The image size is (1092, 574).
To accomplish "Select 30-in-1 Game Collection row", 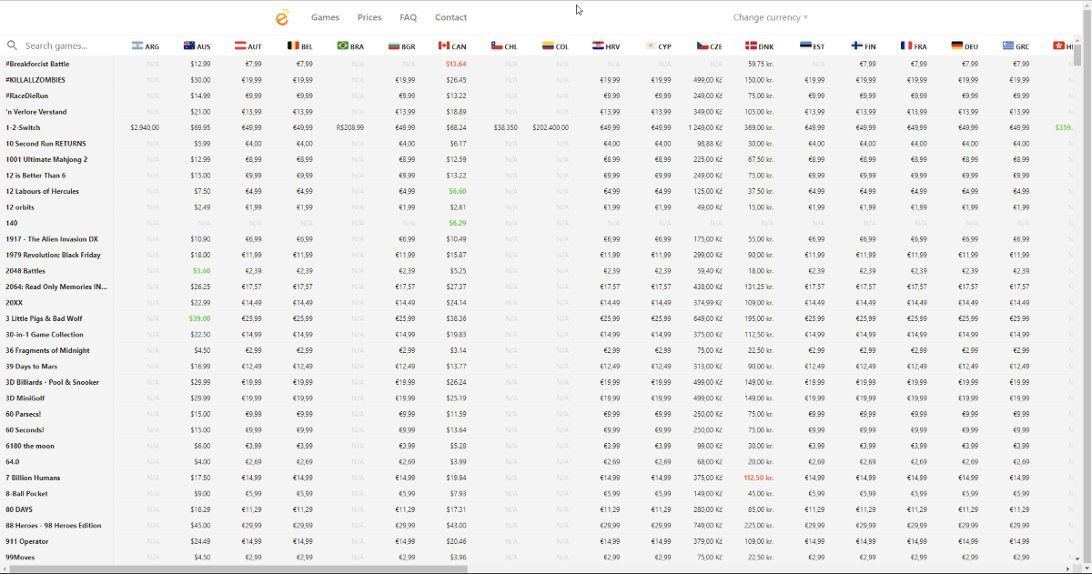I will [x=45, y=335].
